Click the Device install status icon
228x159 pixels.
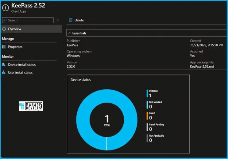click(x=4, y=65)
